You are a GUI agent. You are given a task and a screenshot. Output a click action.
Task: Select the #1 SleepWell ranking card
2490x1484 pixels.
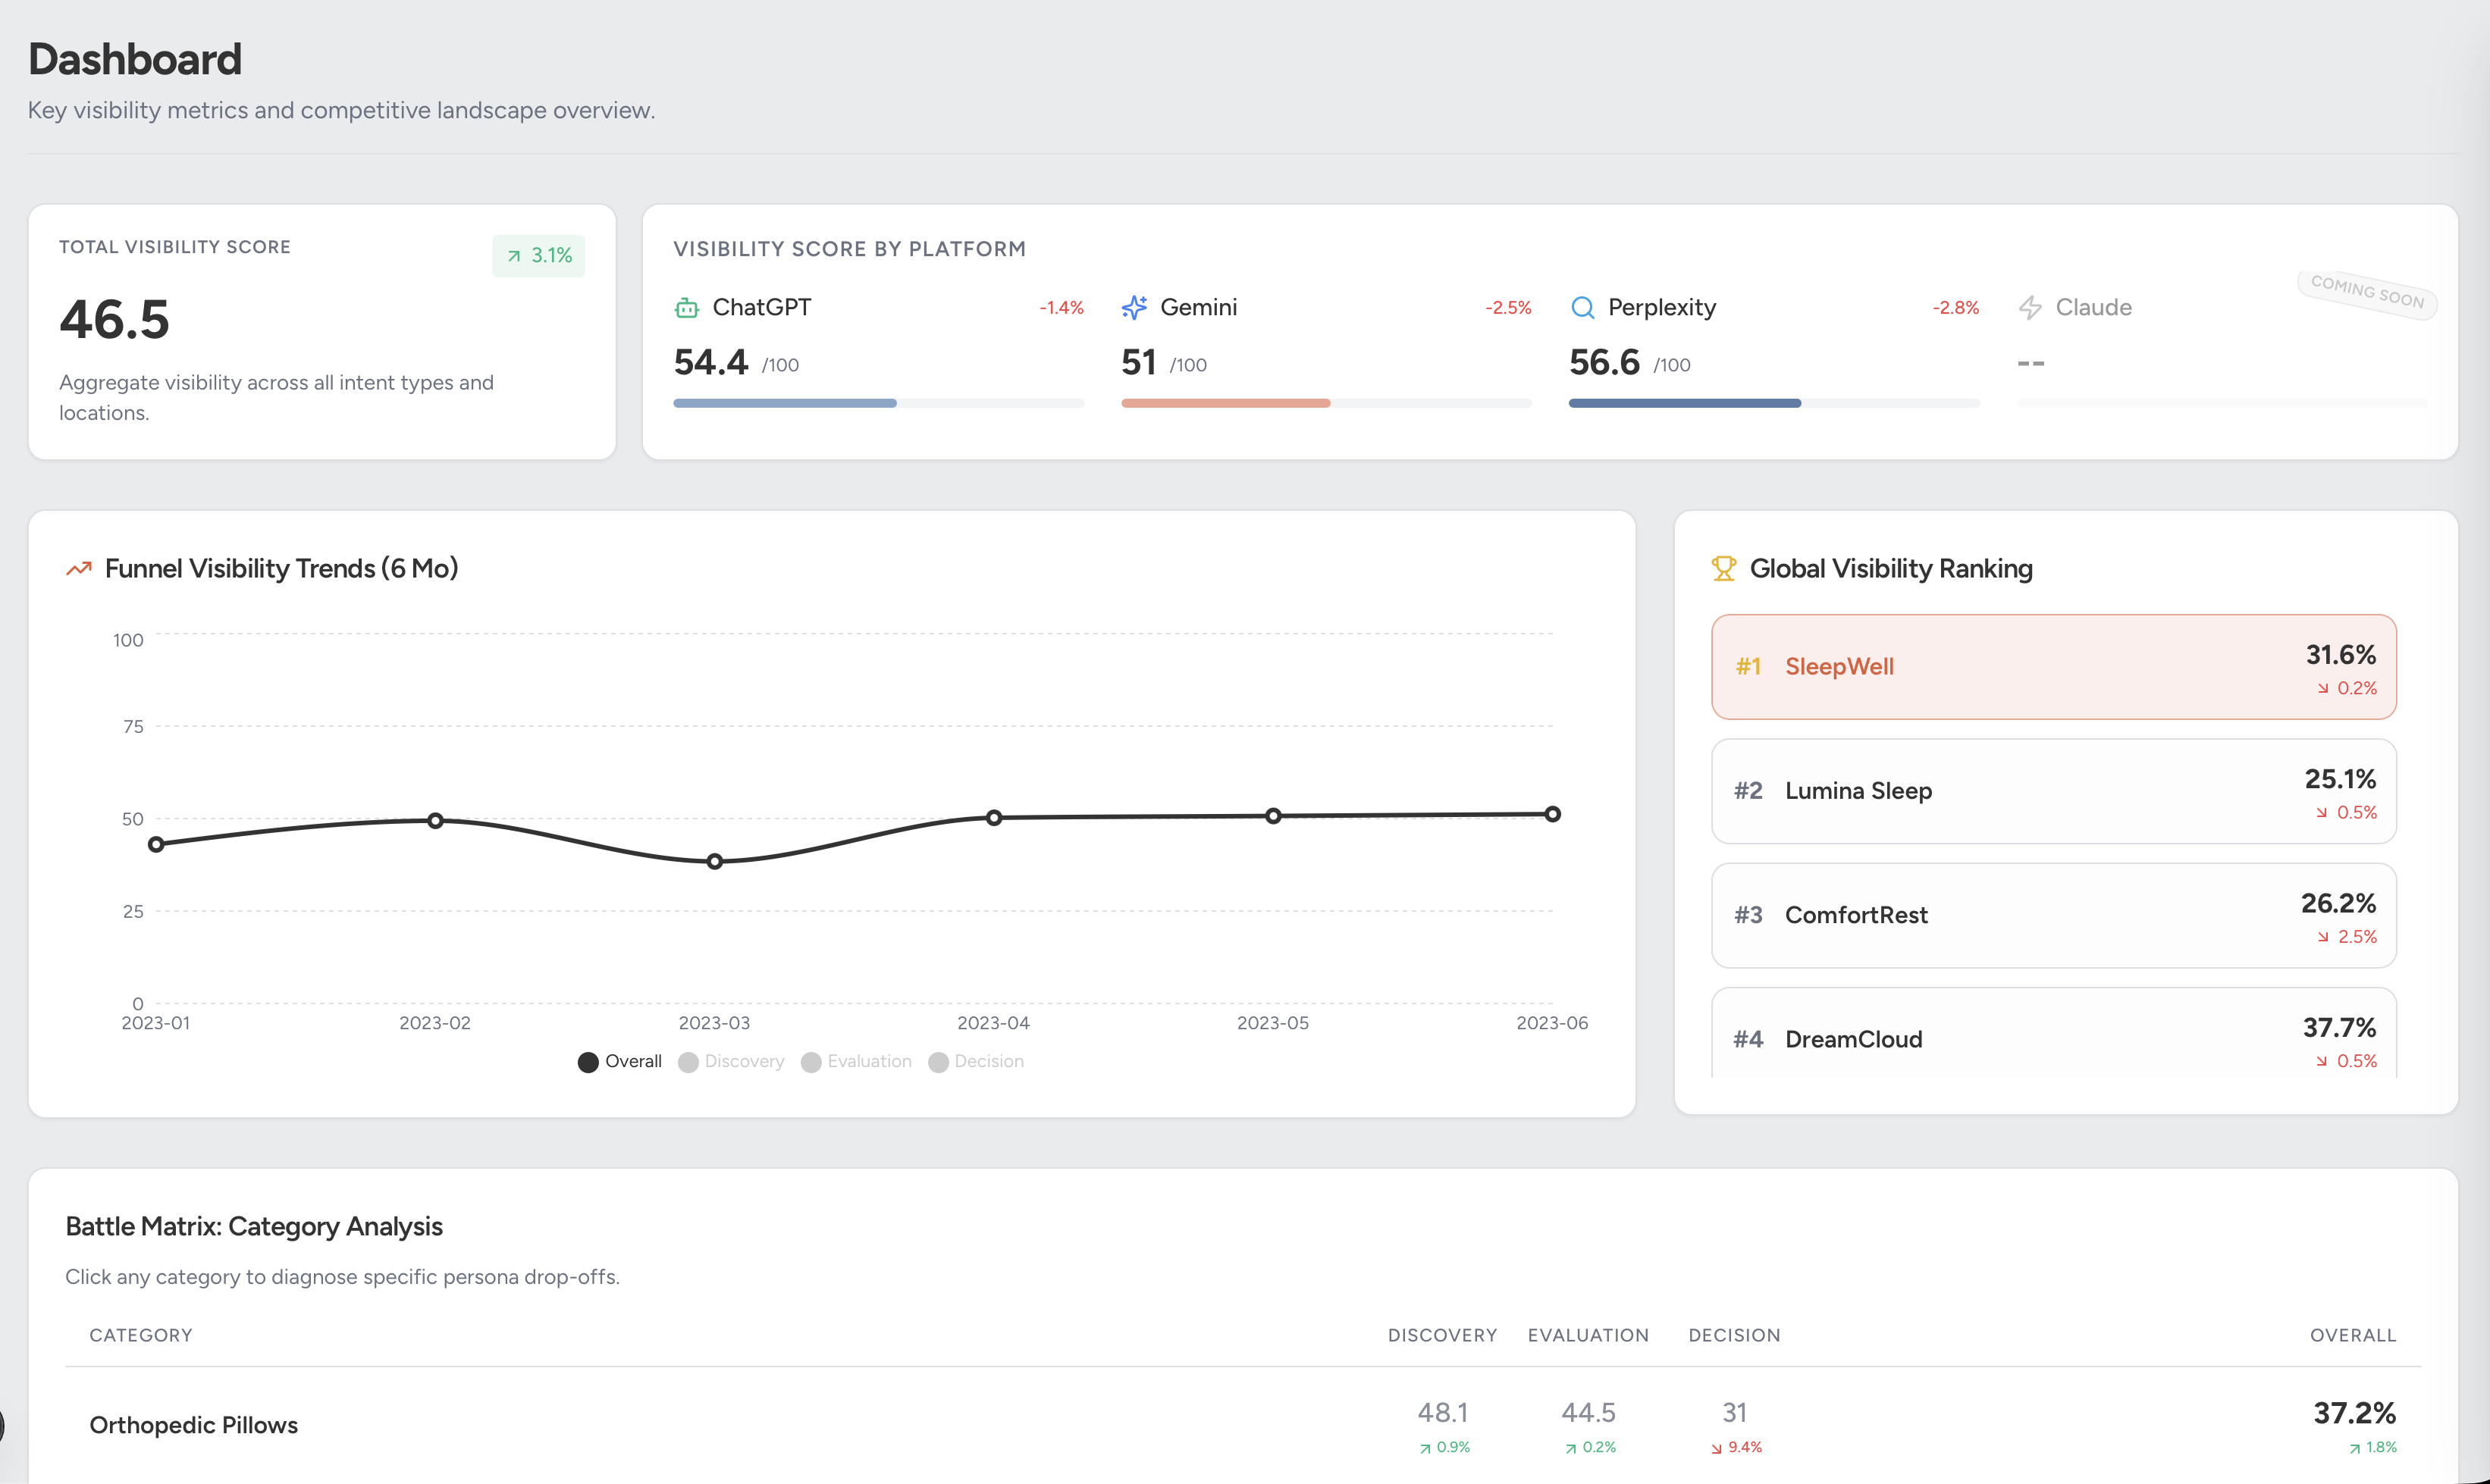coord(2053,667)
